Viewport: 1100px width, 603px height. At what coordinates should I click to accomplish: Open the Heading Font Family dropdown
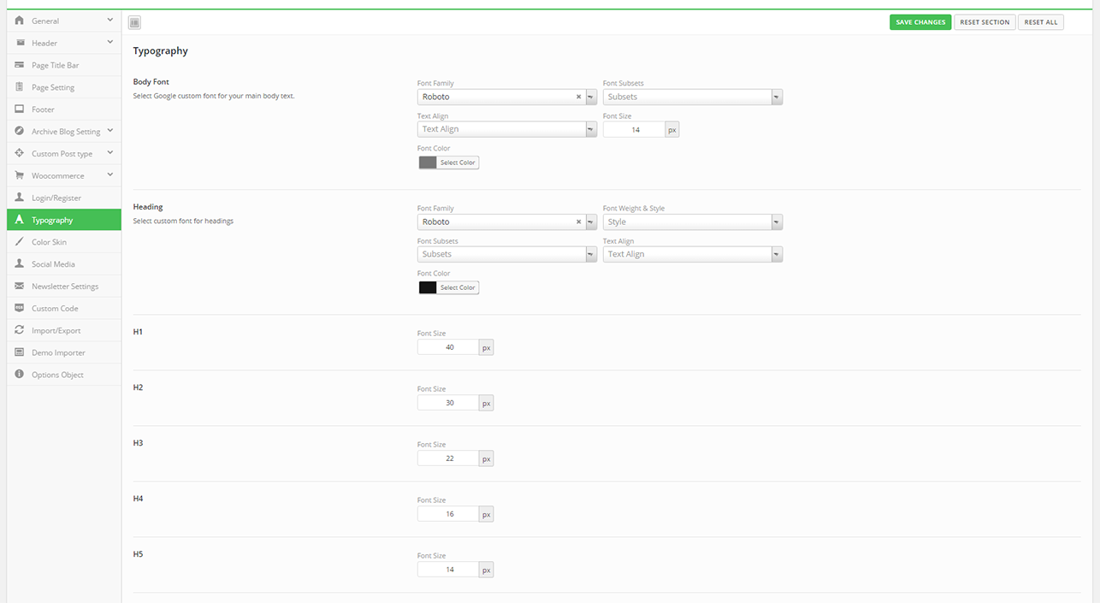[x=506, y=222]
